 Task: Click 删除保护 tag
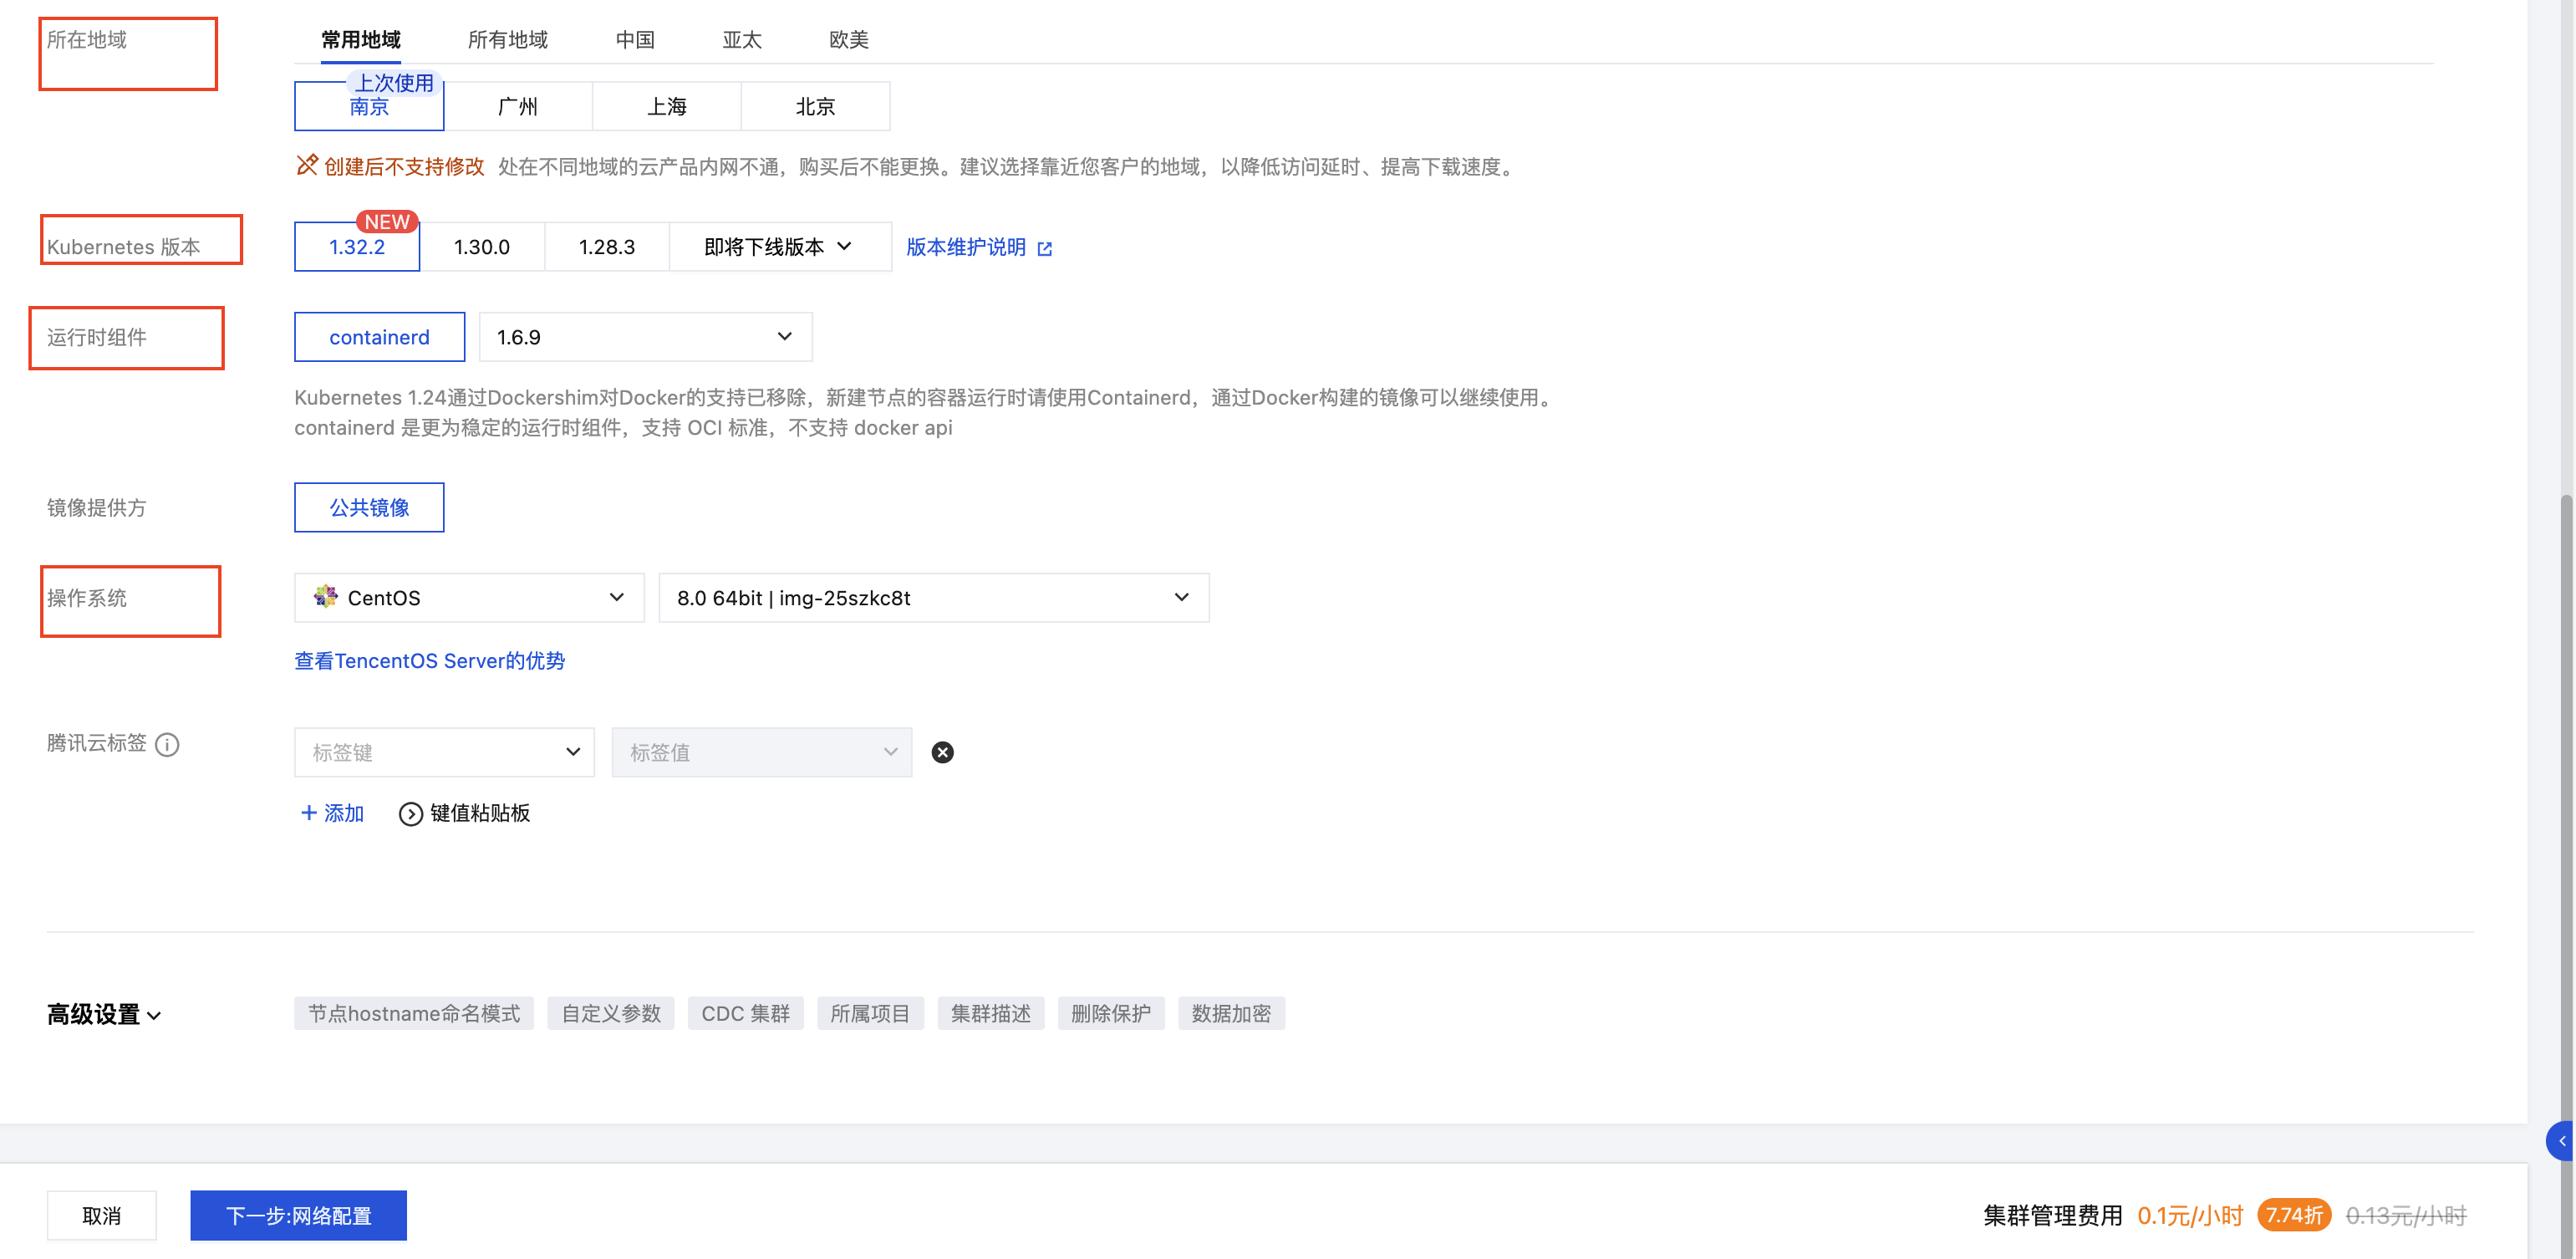point(1111,1014)
